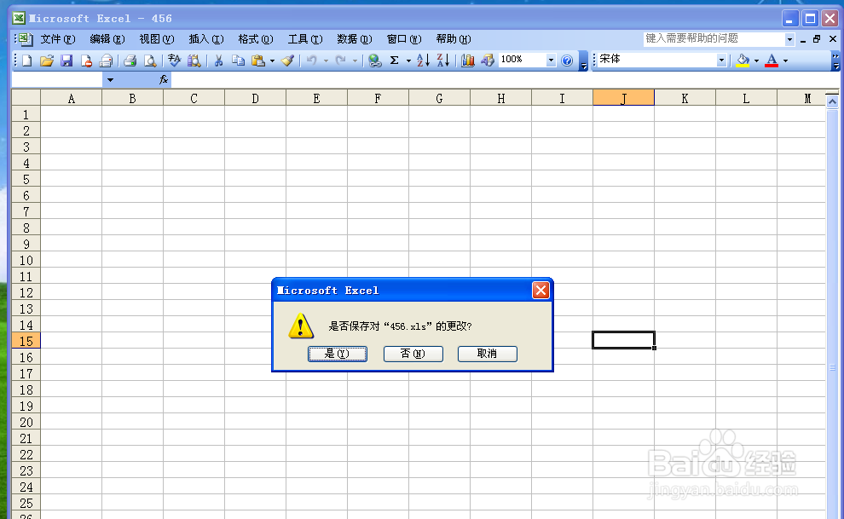Click the 键入需要帮助的问题 help box
Viewport: 844px width, 519px height.
714,38
